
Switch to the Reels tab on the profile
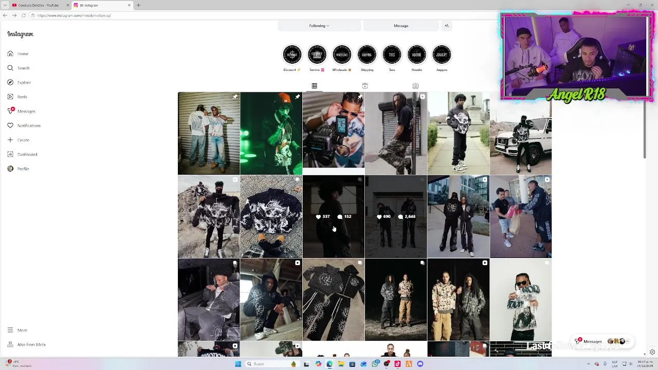365,86
